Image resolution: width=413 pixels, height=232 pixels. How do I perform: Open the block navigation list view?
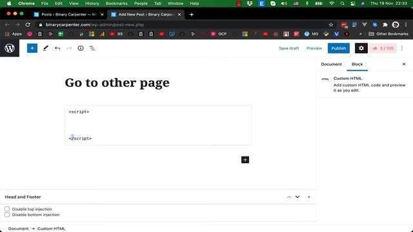92,48
